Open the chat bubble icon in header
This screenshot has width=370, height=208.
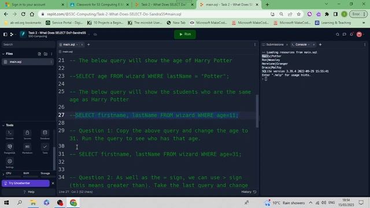point(345,35)
